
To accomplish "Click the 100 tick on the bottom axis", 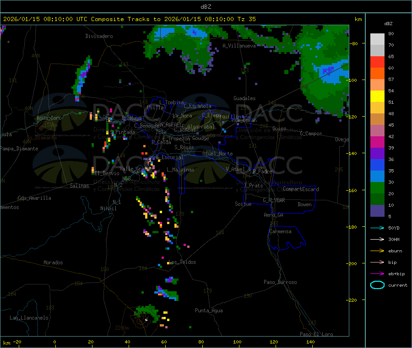I will (x=237, y=342).
